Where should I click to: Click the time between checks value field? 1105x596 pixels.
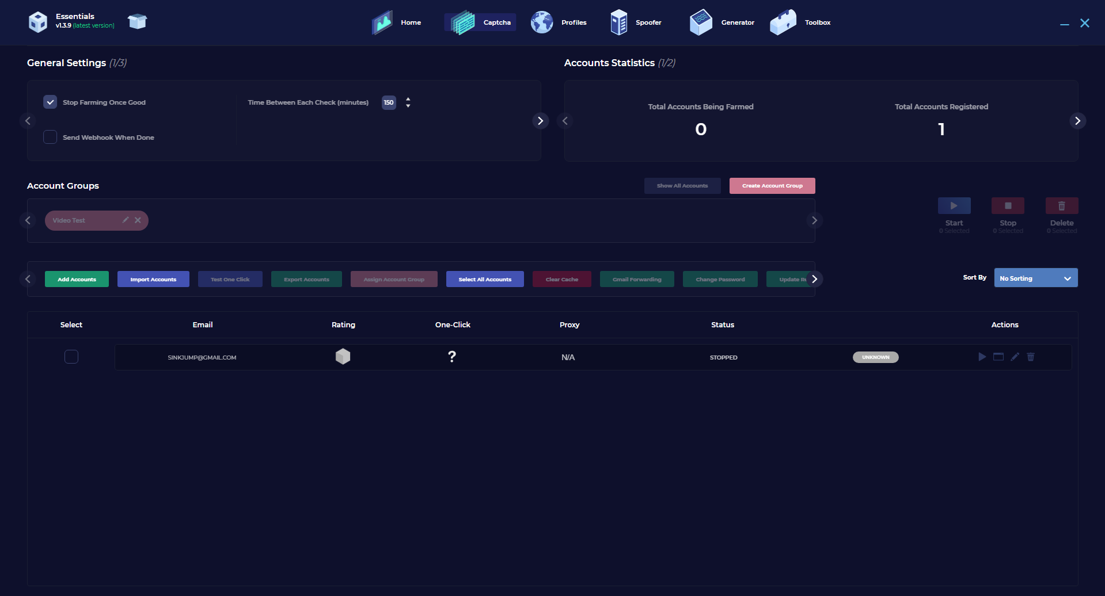[389, 102]
